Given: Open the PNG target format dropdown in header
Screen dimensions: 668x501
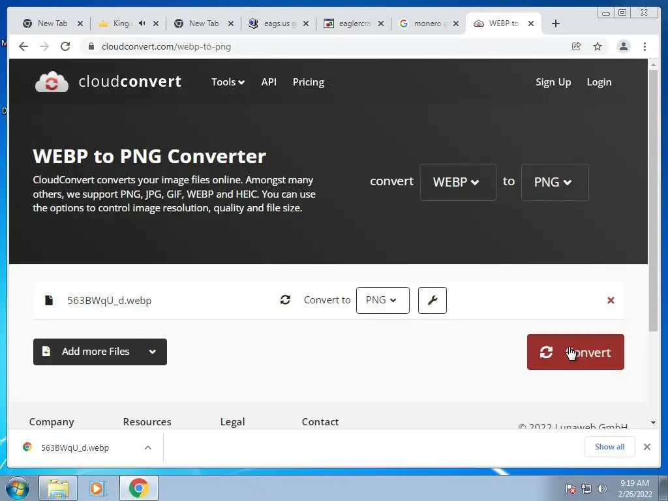Looking at the screenshot, I should coord(554,183).
